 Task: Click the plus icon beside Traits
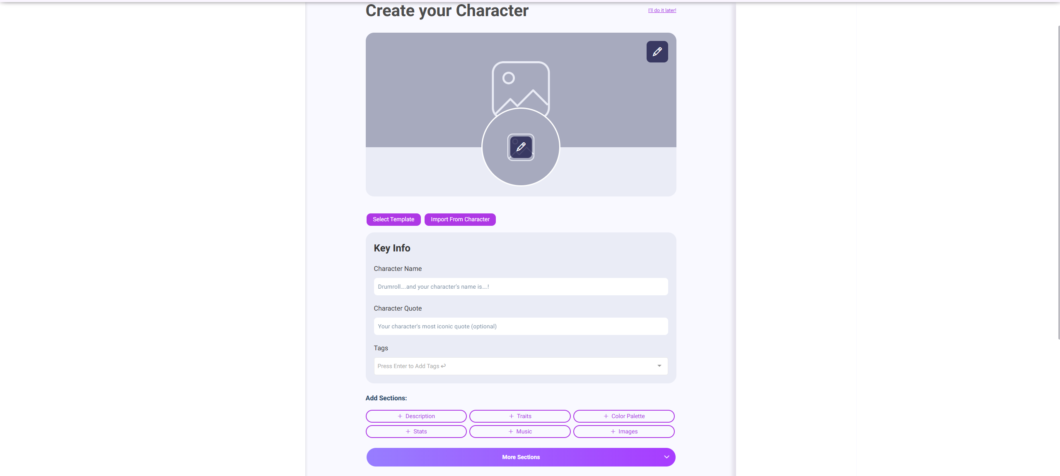pos(511,416)
